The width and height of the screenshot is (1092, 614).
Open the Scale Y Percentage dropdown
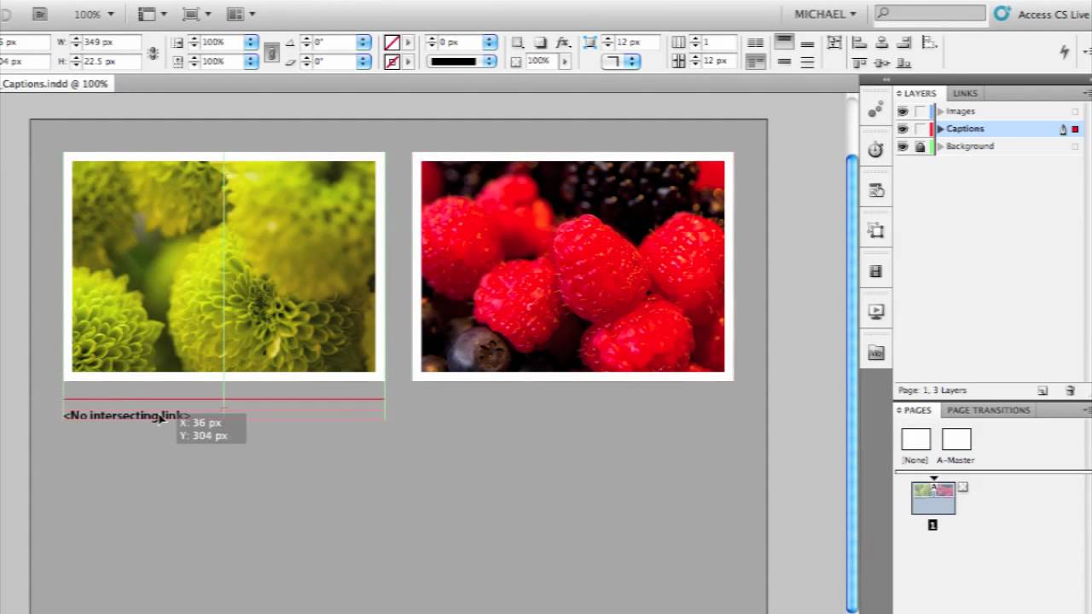[x=251, y=61]
